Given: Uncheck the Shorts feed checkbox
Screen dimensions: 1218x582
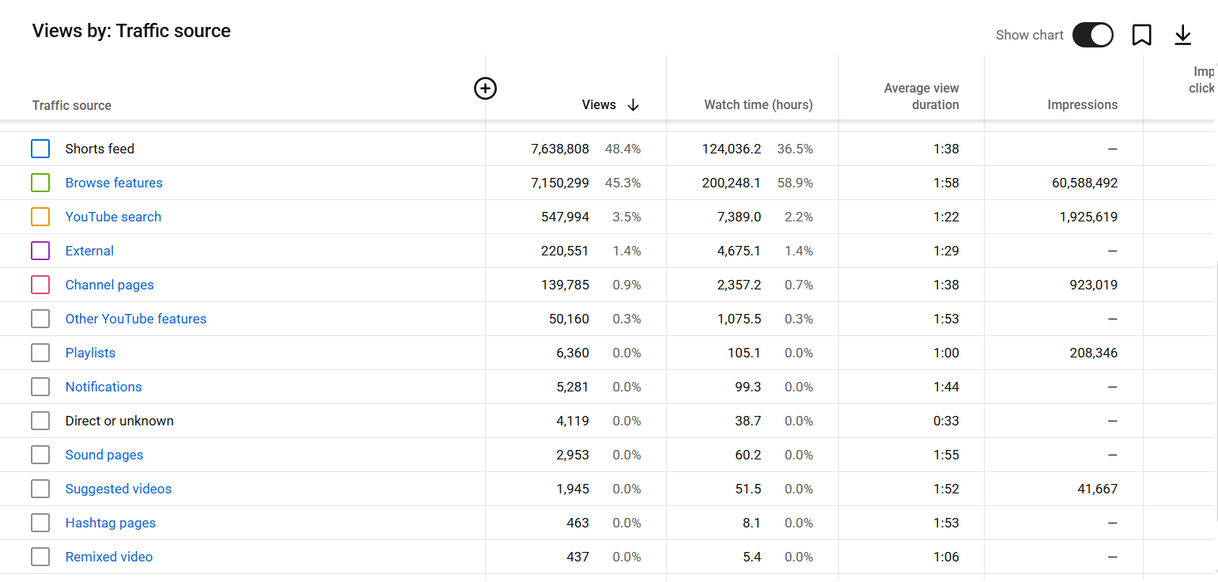Looking at the screenshot, I should coord(40,149).
